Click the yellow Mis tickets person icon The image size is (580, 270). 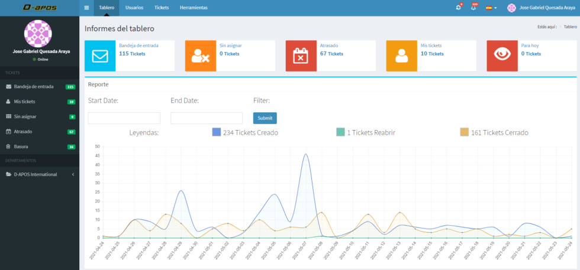(x=401, y=56)
